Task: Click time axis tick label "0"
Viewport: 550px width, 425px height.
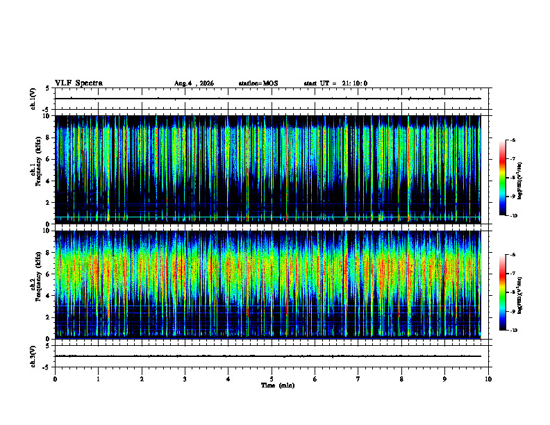Action: pyautogui.click(x=55, y=379)
